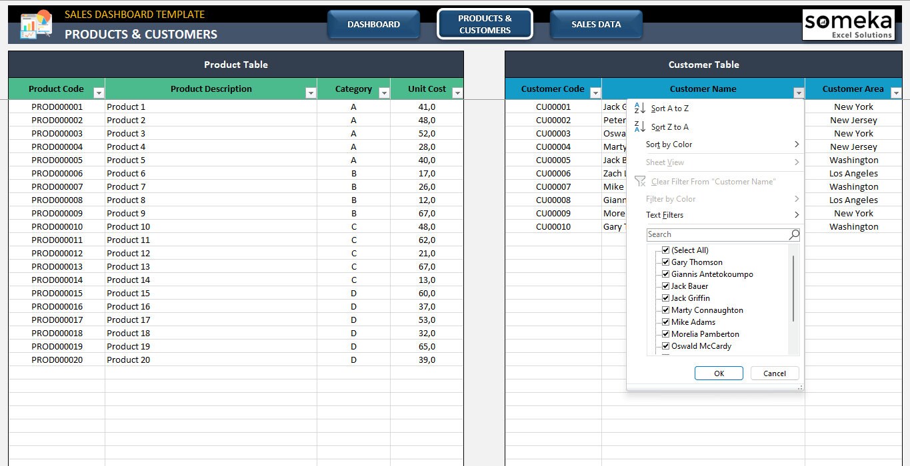Navigate to the SALES DATA sheet
This screenshot has width=910, height=466.
pyautogui.click(x=595, y=24)
